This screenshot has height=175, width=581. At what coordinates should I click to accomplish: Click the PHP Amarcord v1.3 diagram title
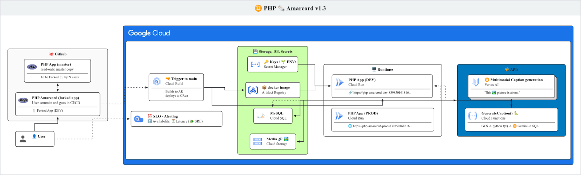click(290, 8)
